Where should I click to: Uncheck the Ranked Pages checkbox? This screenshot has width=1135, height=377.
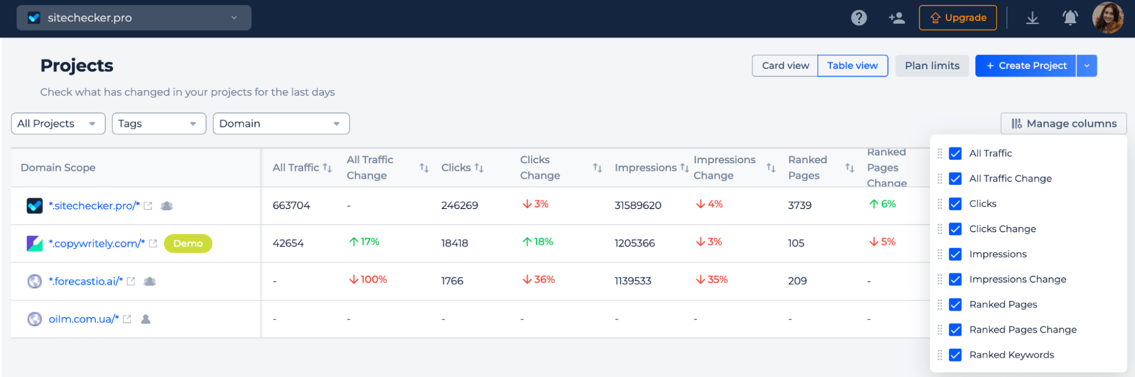(x=955, y=304)
